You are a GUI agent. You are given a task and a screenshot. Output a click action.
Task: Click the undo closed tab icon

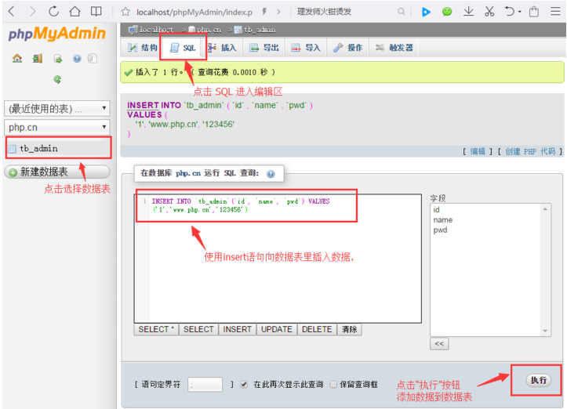509,12
